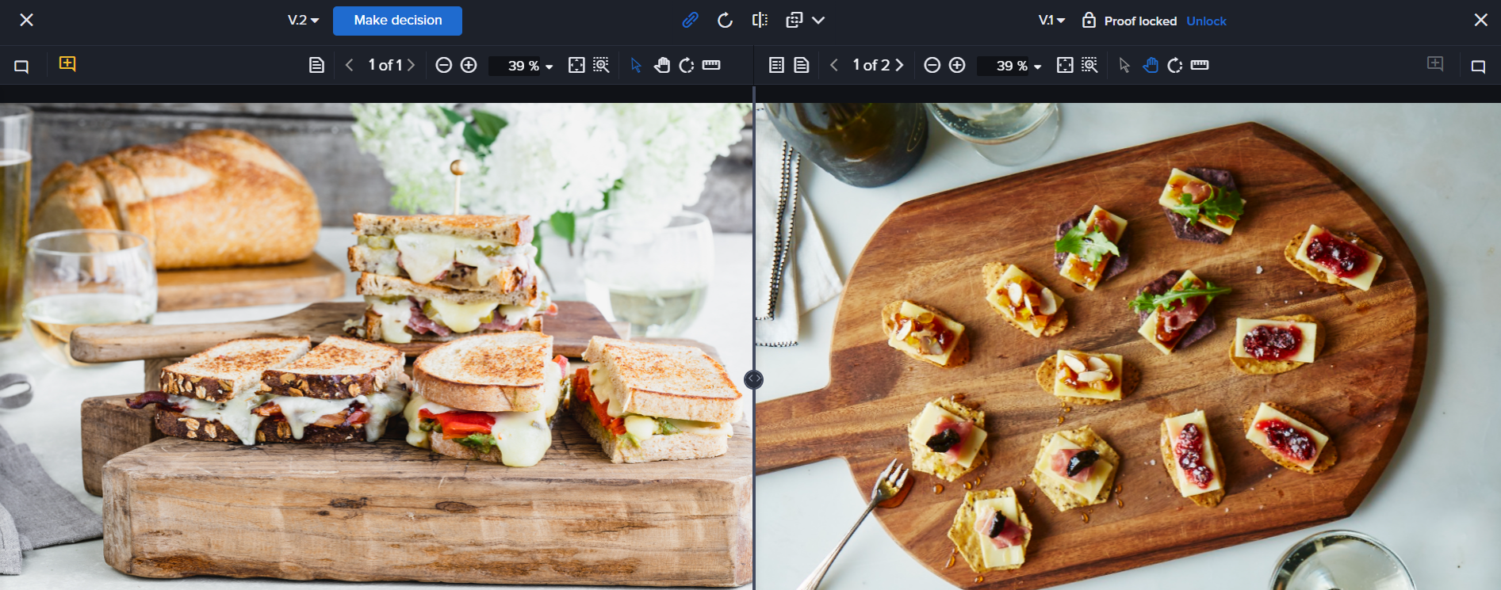This screenshot has width=1501, height=590.
Task: Zoom in on the right pane
Action: click(x=957, y=65)
